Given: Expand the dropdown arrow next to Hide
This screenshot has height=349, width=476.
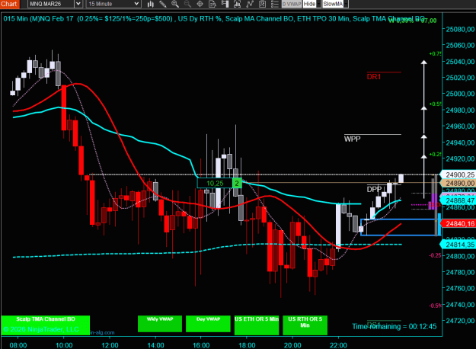Looking at the screenshot, I should click(318, 4).
